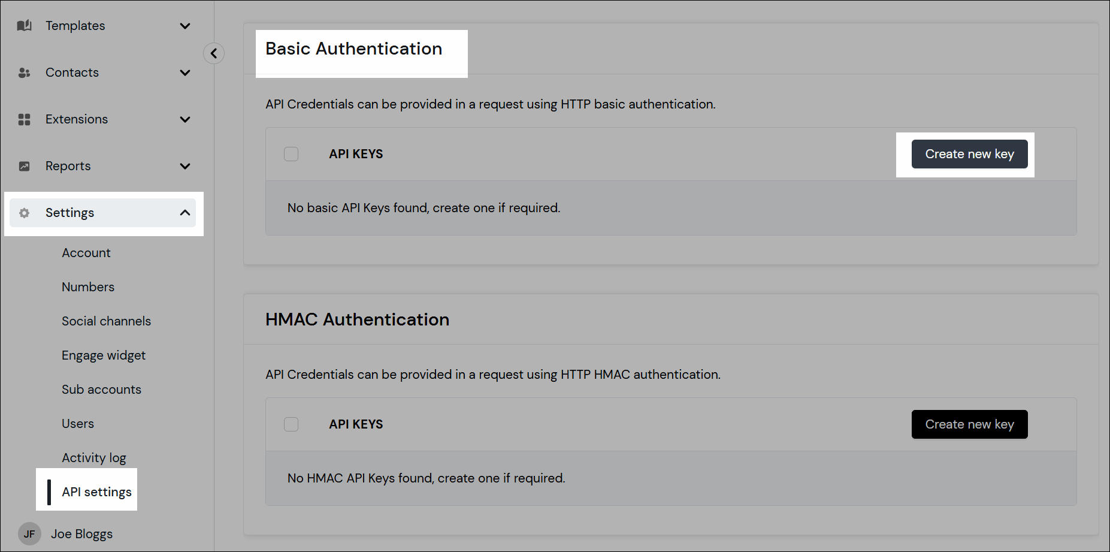The width and height of the screenshot is (1110, 552).
Task: Open the Activity log
Action: pyautogui.click(x=93, y=457)
